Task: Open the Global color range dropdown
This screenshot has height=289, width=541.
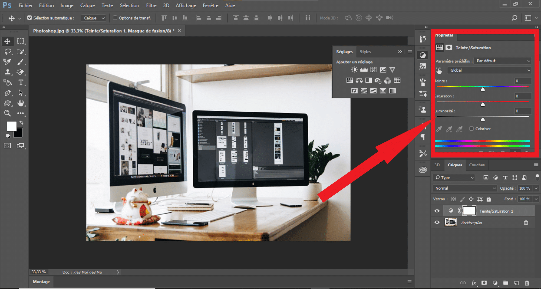Action: tap(489, 70)
